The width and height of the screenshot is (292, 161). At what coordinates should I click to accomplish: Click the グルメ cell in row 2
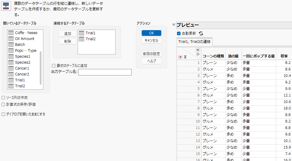tap(213, 69)
